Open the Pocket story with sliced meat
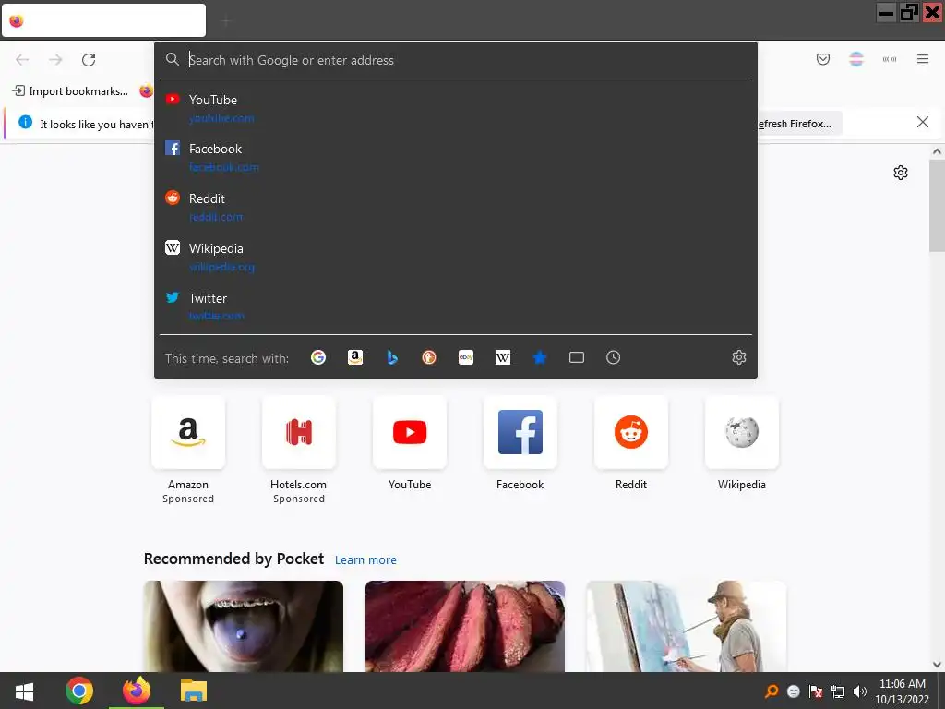This screenshot has width=945, height=709. tap(465, 626)
